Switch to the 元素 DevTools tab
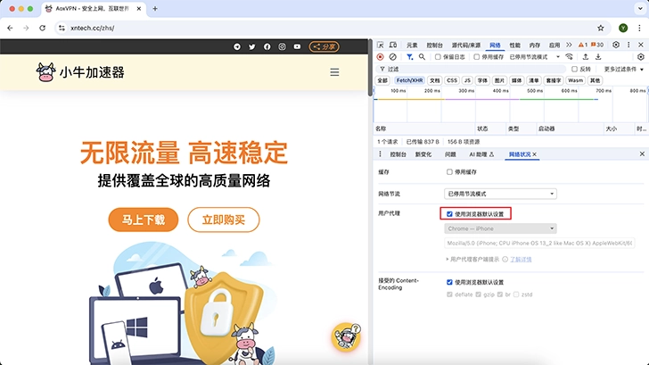Image resolution: width=649 pixels, height=365 pixels. [412, 46]
